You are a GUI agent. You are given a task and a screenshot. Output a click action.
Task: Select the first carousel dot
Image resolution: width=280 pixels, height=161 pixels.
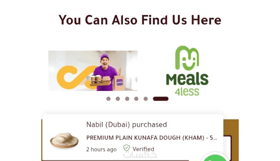pos(108,99)
